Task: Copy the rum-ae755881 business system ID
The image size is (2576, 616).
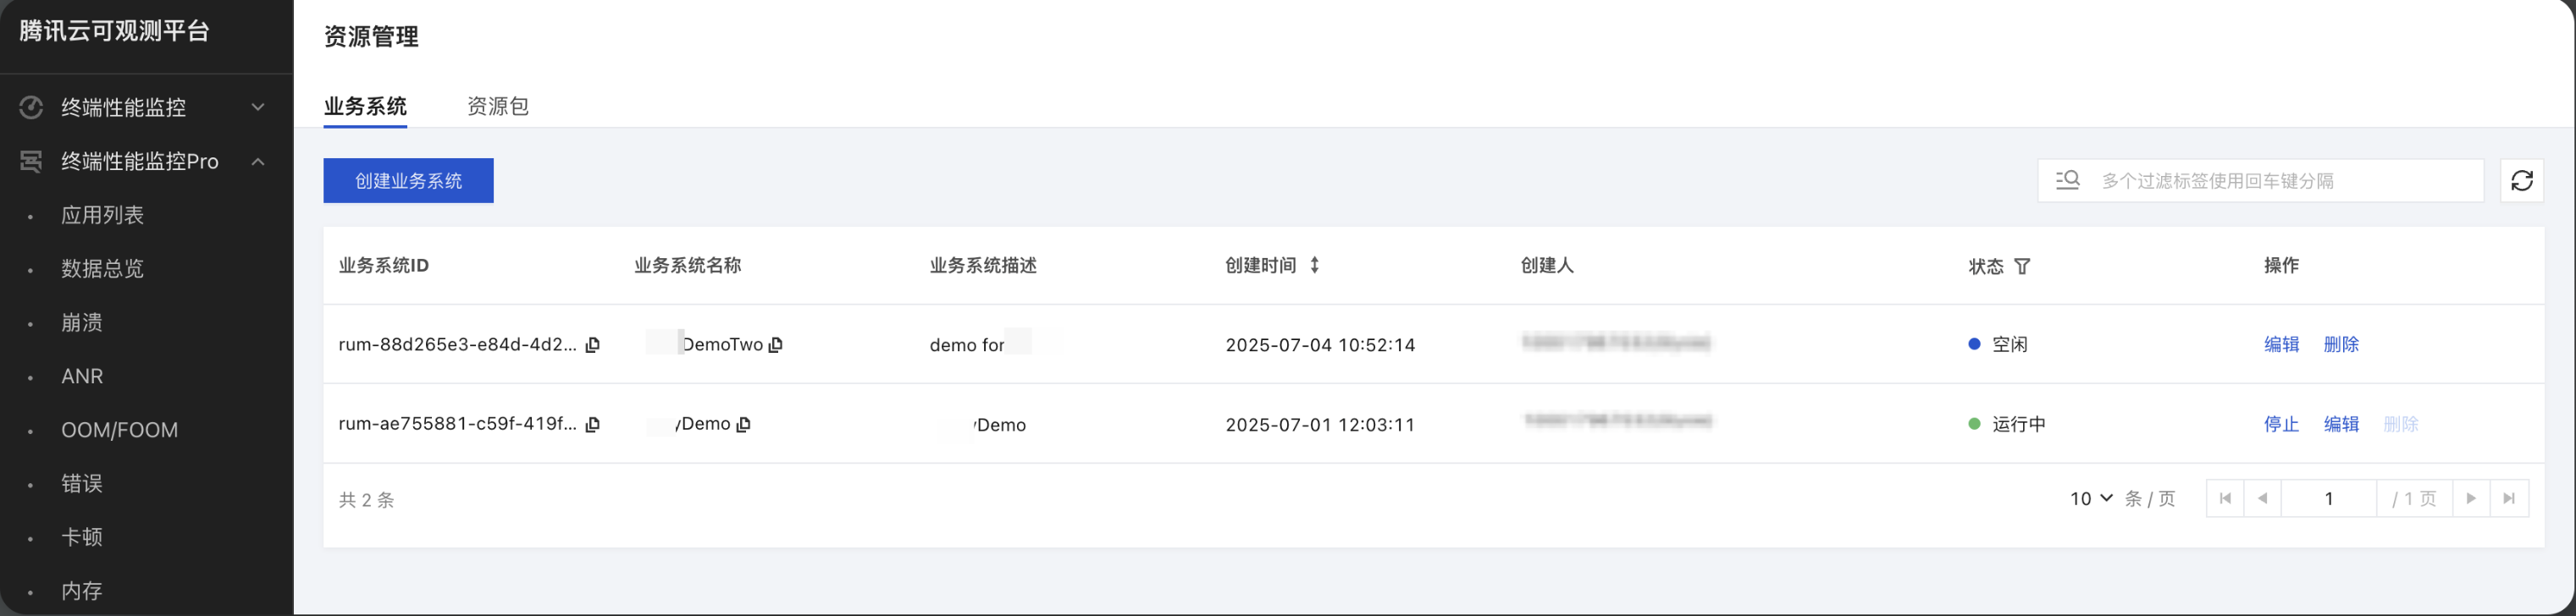Action: point(593,425)
